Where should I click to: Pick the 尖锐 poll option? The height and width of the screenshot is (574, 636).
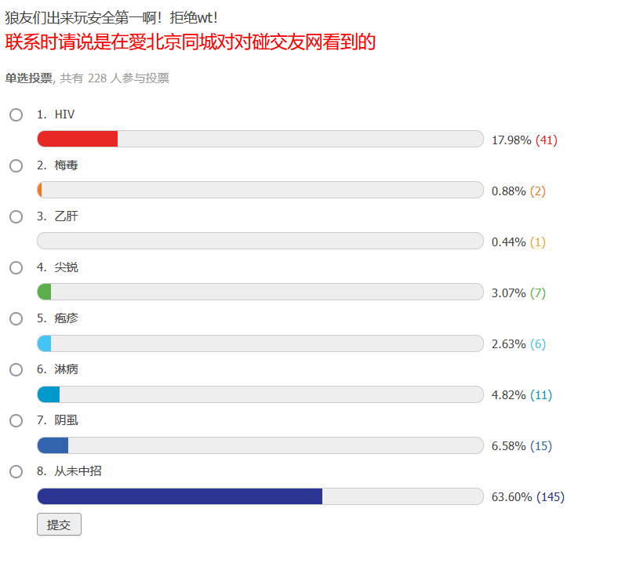[x=16, y=267]
